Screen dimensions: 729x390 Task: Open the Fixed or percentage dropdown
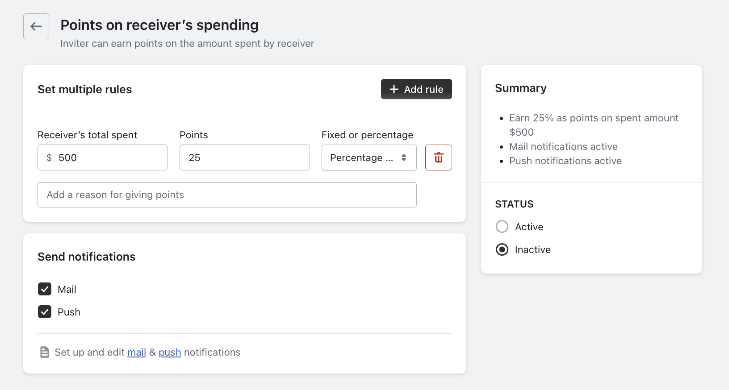click(x=362, y=158)
